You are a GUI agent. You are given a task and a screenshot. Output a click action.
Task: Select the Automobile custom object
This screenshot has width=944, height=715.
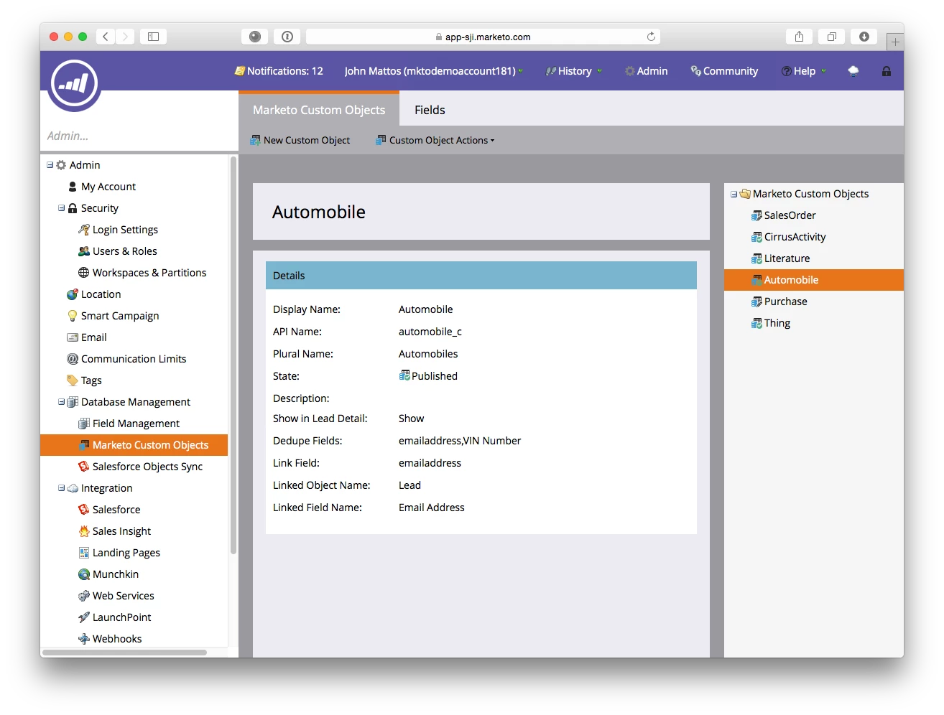814,280
